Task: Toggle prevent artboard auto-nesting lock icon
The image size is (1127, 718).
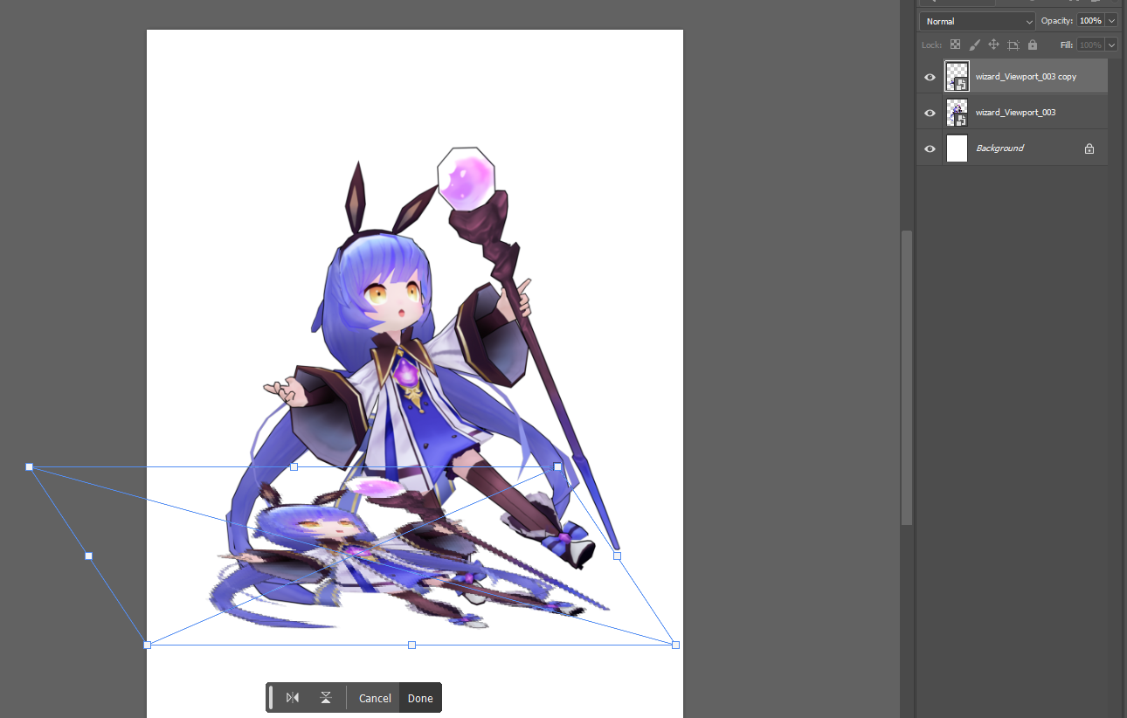Action: pyautogui.click(x=1013, y=45)
